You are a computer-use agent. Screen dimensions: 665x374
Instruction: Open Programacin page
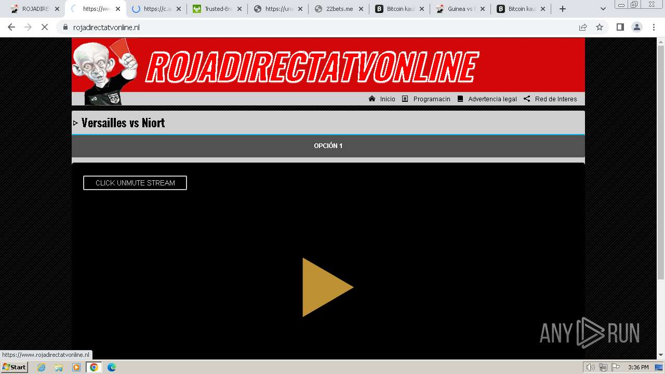tap(432, 99)
